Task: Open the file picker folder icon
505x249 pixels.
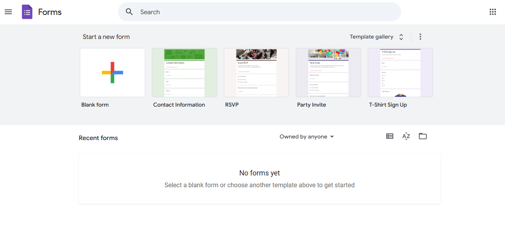Action: (x=423, y=136)
